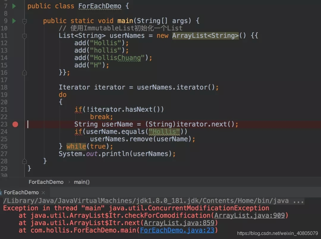Click the ForEachDemo class name on line 7
321x239 pixels.
coord(100,6)
